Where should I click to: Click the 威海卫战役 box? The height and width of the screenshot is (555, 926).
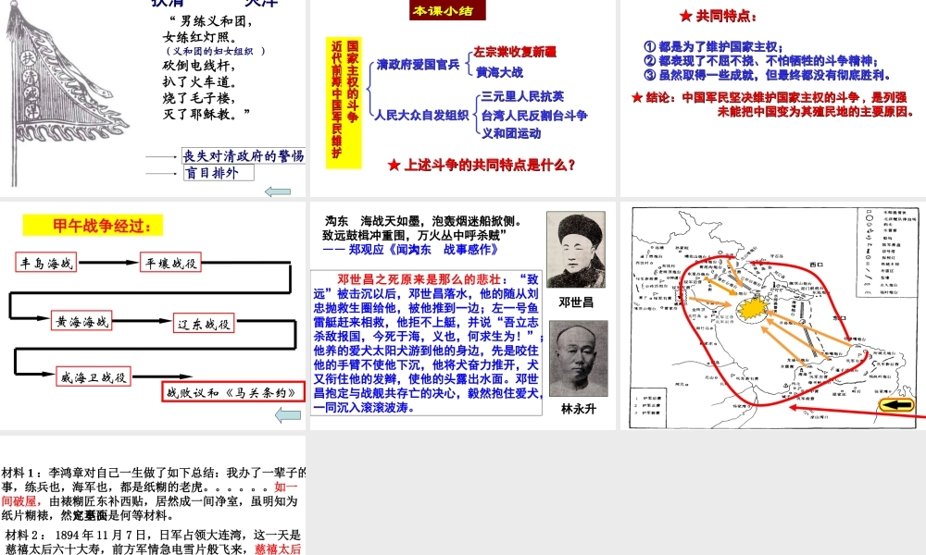[x=94, y=376]
